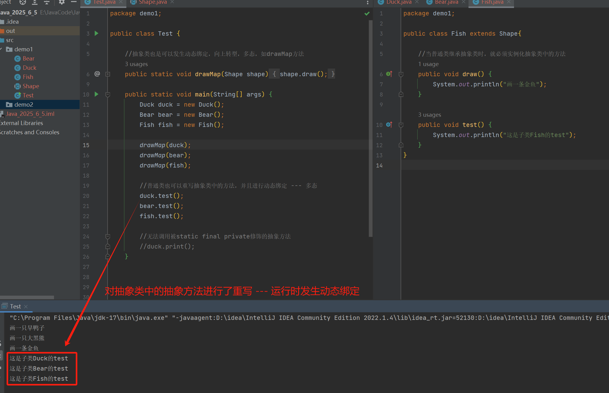Select the demo2 package in project tree
The height and width of the screenshot is (393, 609).
[x=24, y=104]
